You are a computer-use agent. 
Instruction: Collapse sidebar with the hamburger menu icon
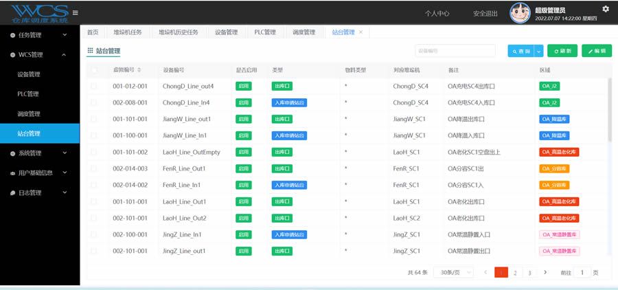75,12
